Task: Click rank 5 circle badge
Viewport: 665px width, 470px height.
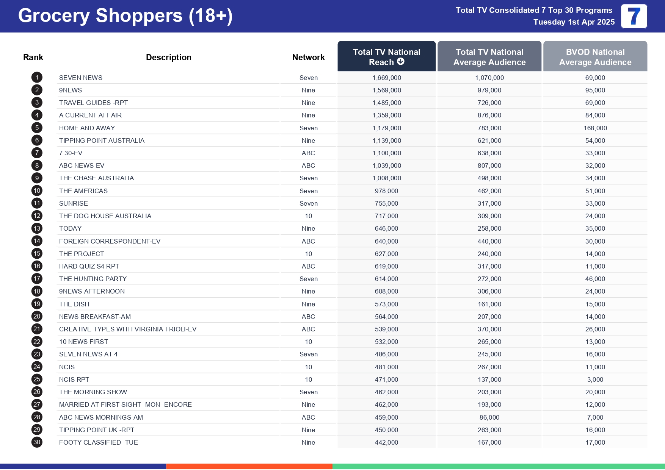Action: [37, 128]
